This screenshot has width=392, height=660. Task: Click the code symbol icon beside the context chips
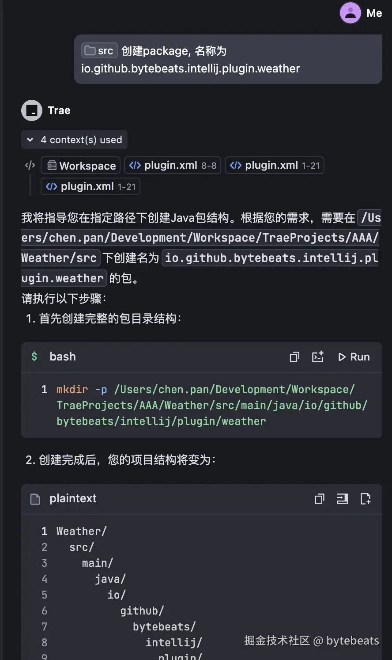(x=30, y=165)
